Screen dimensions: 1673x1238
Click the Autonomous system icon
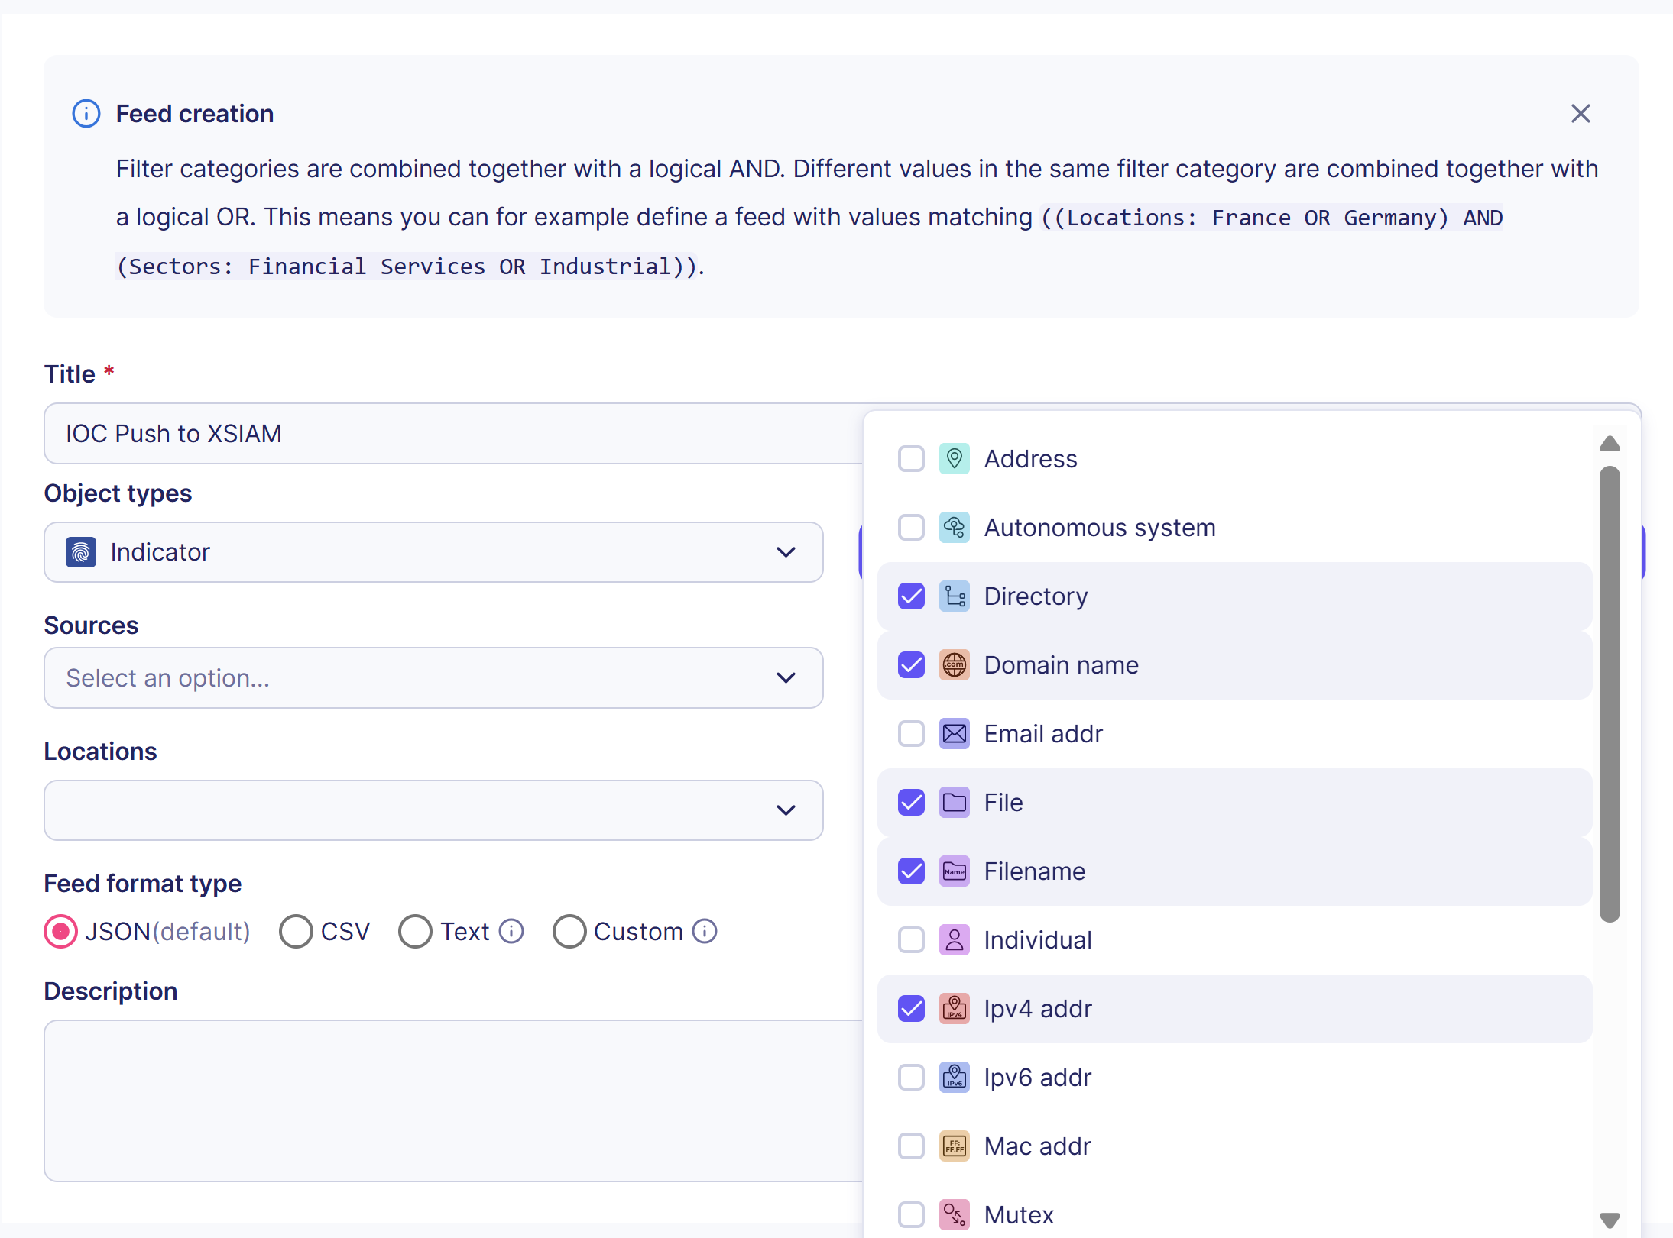(x=955, y=527)
